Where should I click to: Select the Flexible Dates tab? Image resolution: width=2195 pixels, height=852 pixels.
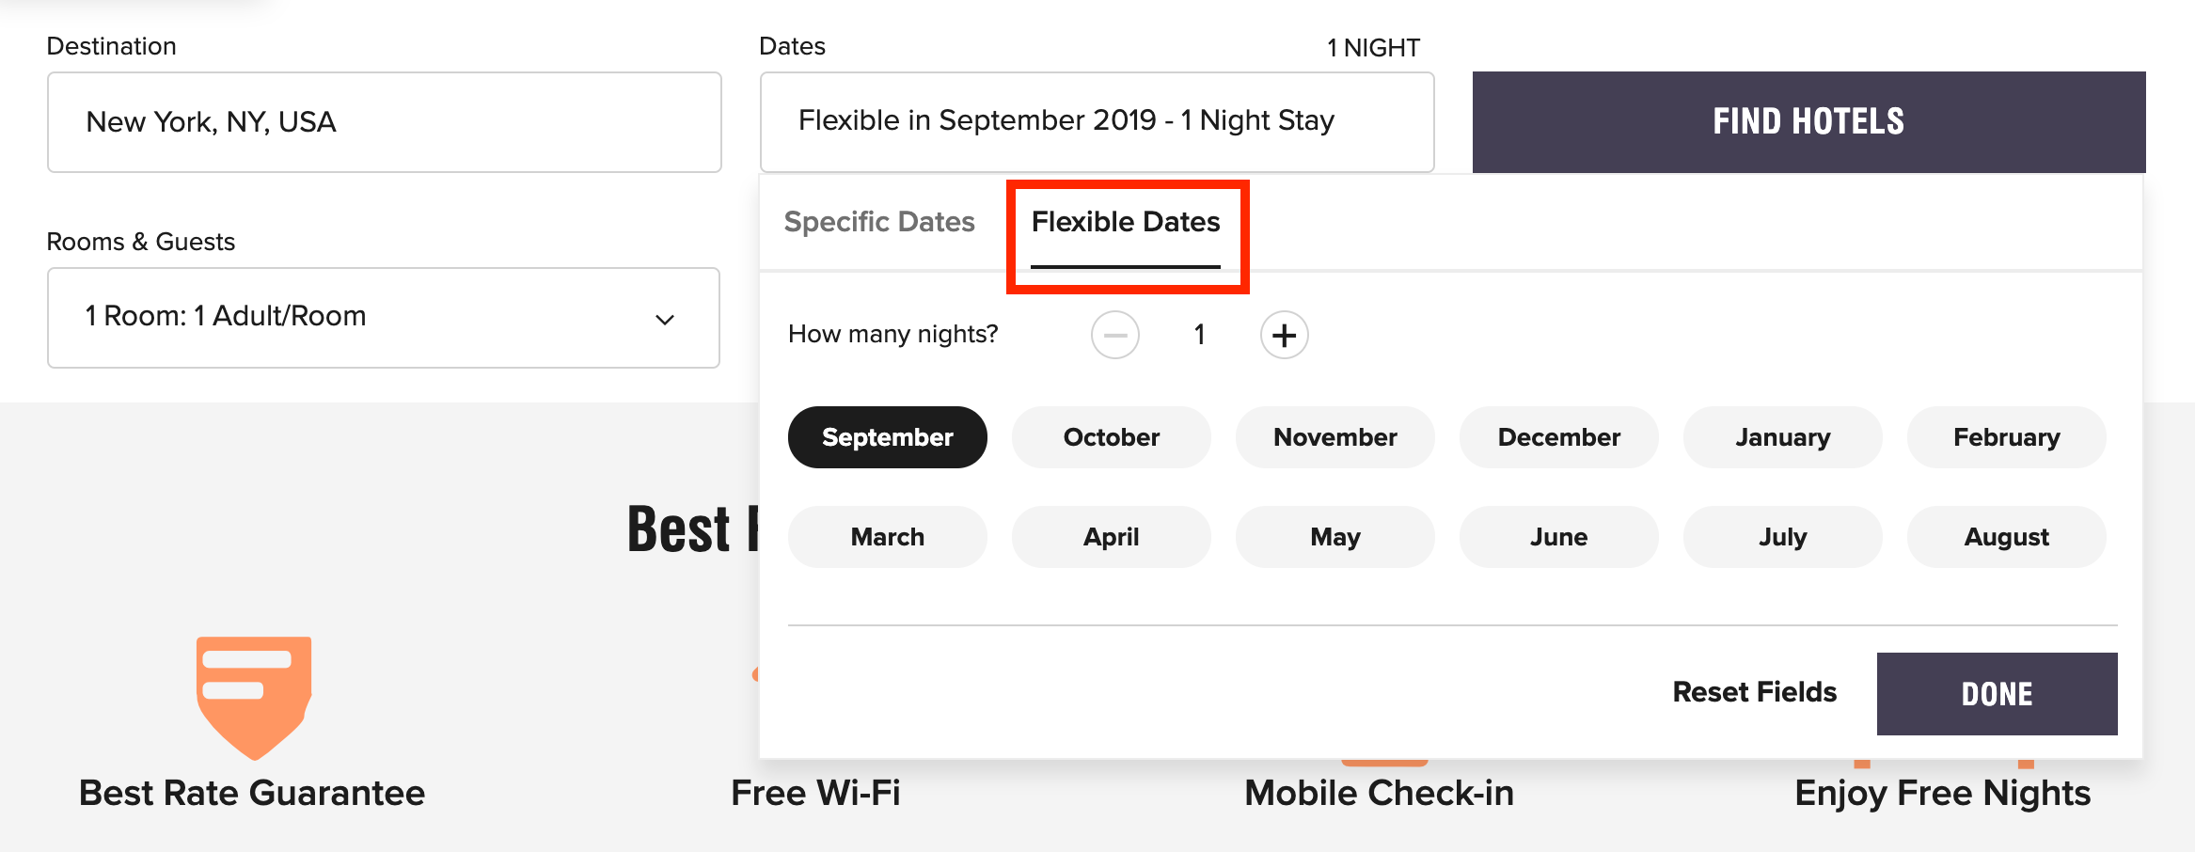[1126, 222]
